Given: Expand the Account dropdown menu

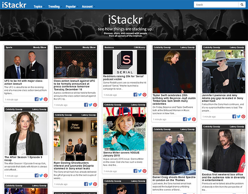Looking at the screenshot, I should [x=88, y=6].
